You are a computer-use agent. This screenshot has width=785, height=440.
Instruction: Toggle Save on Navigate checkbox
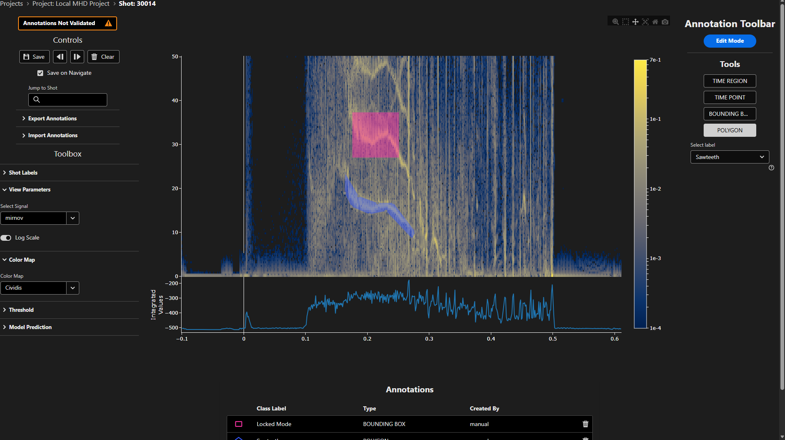(40, 73)
